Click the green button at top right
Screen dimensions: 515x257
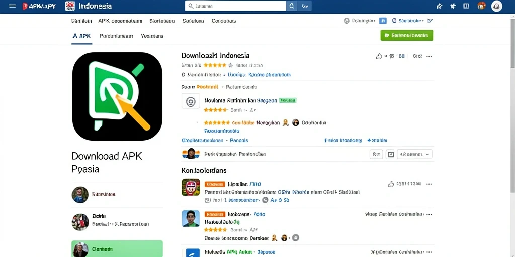[x=406, y=35]
